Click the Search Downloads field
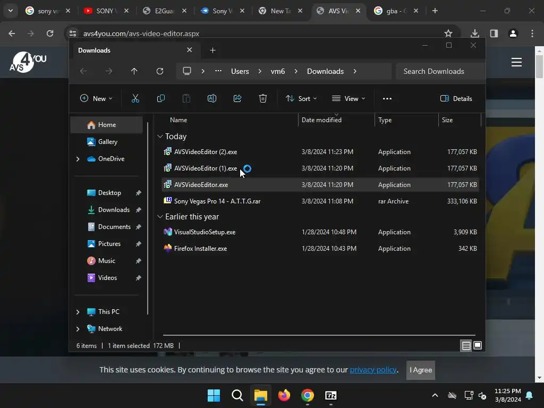The width and height of the screenshot is (544, 408). [x=440, y=71]
